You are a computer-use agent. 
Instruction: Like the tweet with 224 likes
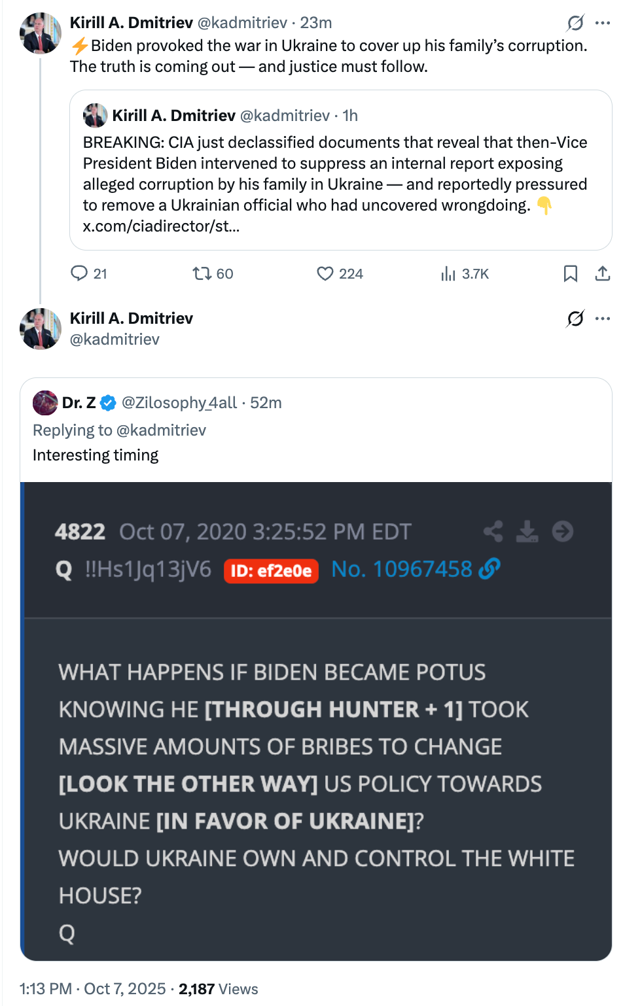(325, 273)
